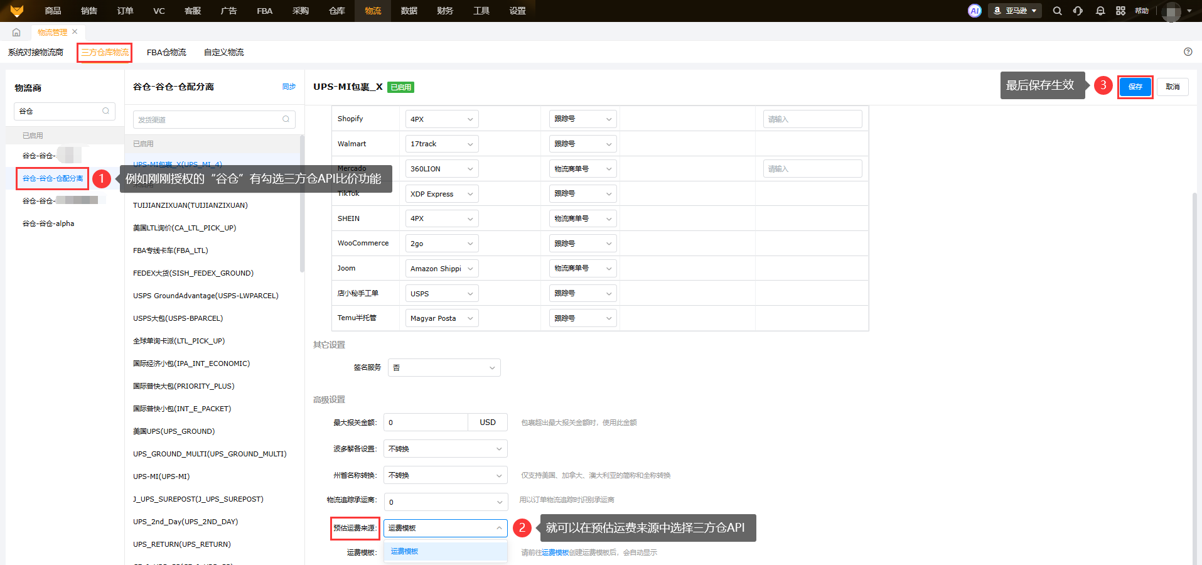Image resolution: width=1202 pixels, height=565 pixels.
Task: Open the 360LION carrier dropdown
Action: pyautogui.click(x=442, y=169)
